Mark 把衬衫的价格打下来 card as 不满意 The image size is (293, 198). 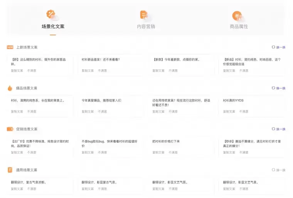coord(173,152)
